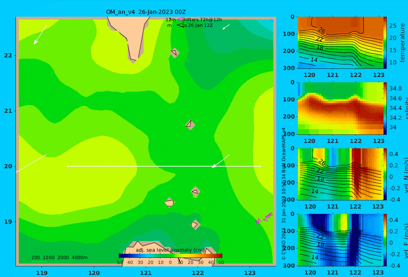Click the magenta drifter track near 123E 19N
This screenshot has width=408, height=277.
tap(264, 218)
